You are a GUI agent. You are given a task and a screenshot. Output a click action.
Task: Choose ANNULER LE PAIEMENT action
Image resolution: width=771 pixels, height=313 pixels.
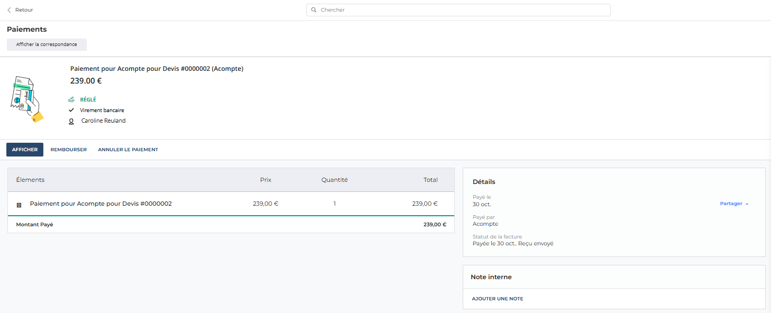pyautogui.click(x=128, y=150)
